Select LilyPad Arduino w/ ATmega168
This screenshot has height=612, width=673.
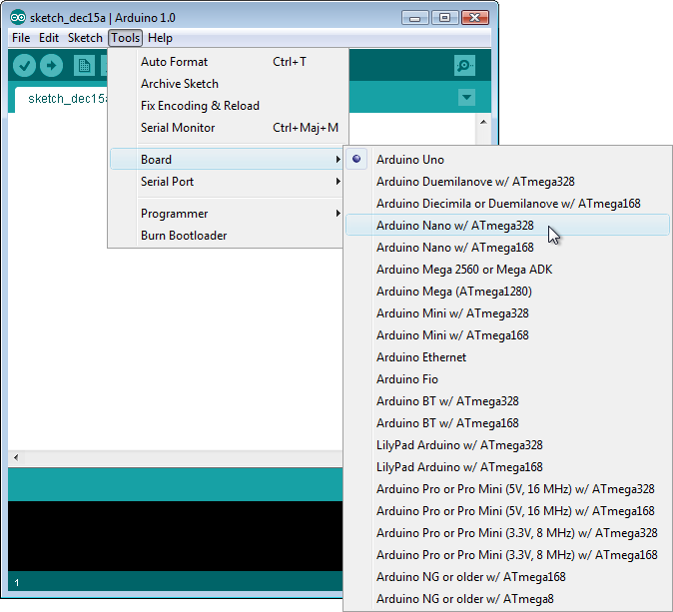(x=508, y=467)
